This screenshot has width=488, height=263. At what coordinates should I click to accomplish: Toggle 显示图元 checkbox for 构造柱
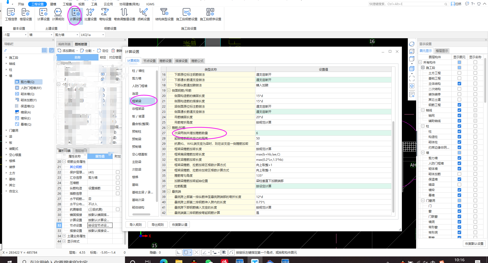coord(459,137)
